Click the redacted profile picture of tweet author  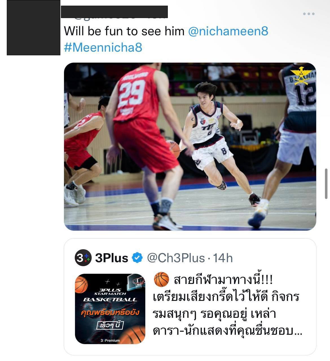(x=33, y=27)
